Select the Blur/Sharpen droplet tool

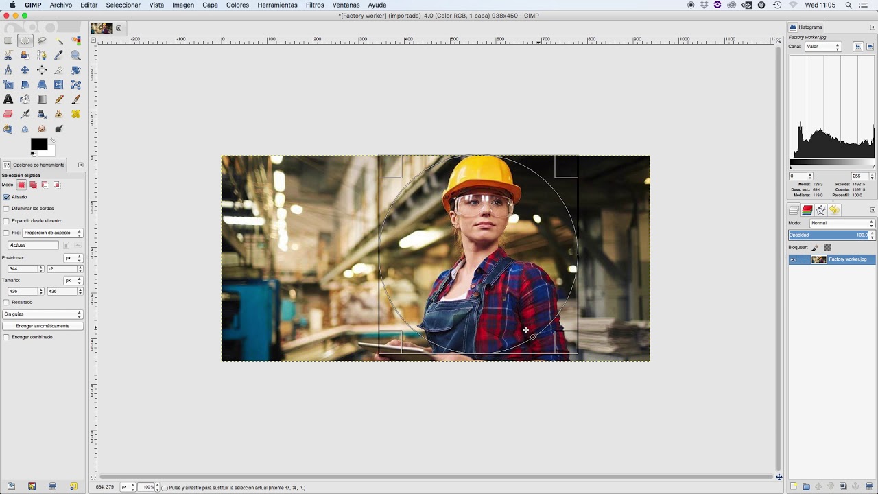coord(25,128)
